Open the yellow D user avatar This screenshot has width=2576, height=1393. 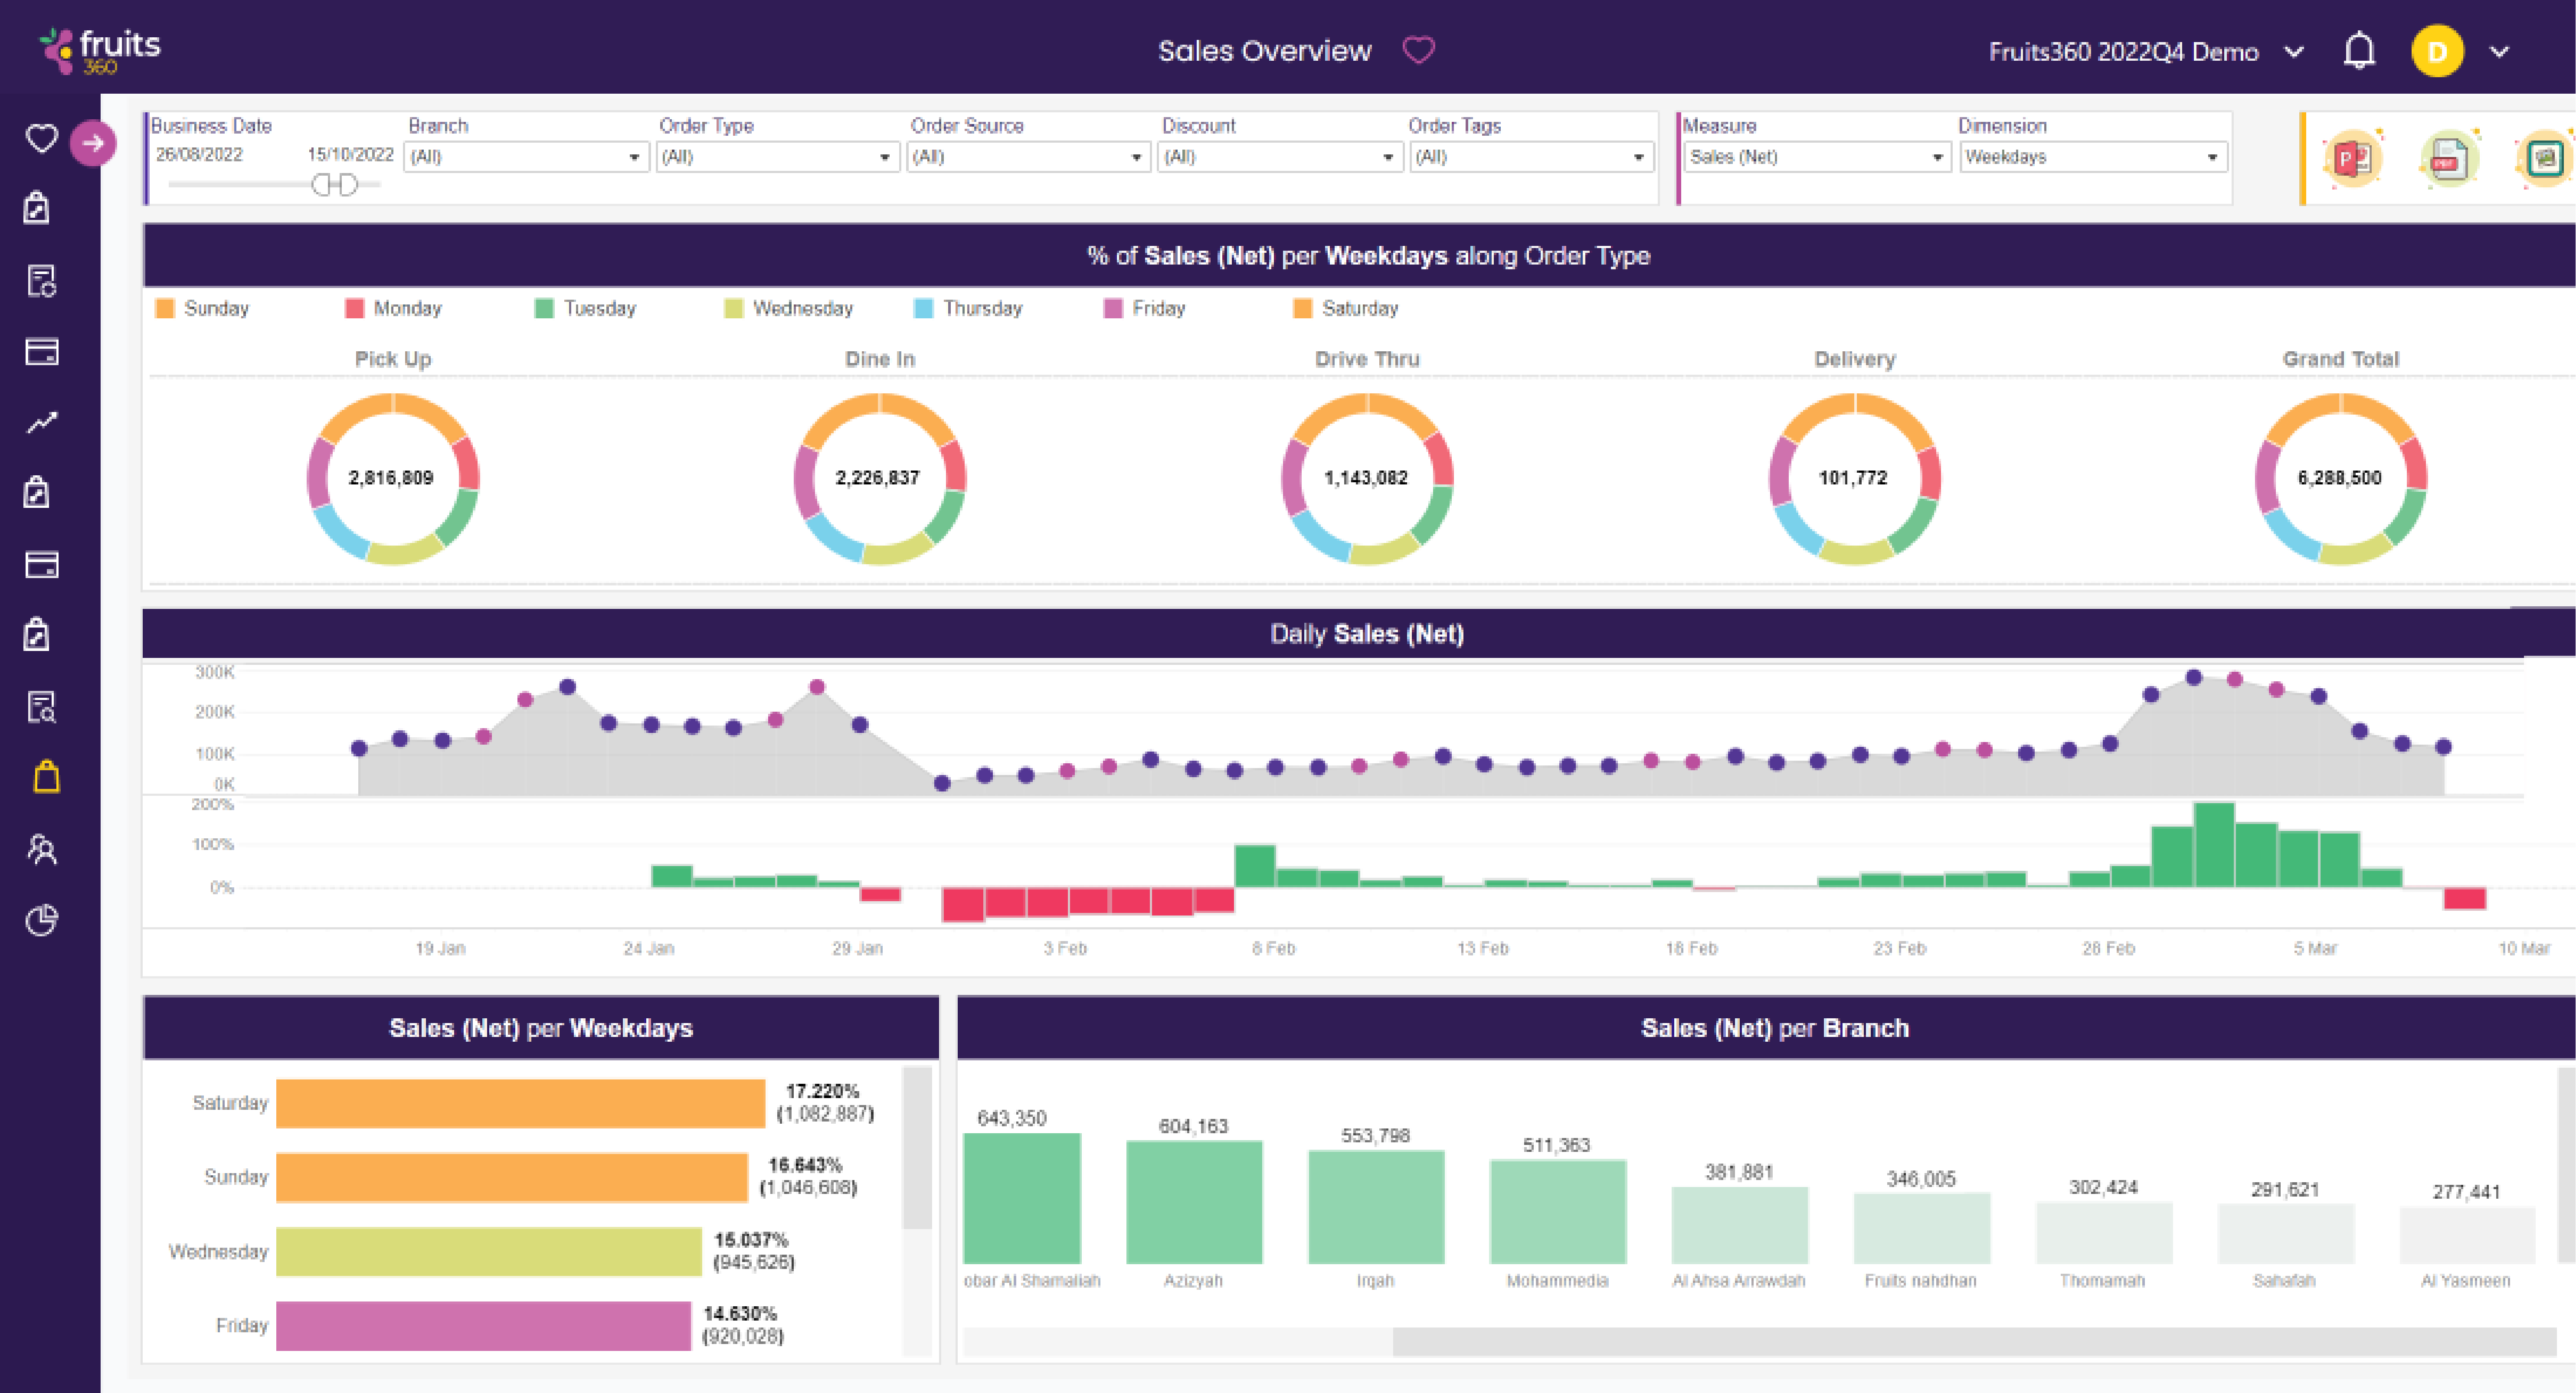tap(2437, 51)
